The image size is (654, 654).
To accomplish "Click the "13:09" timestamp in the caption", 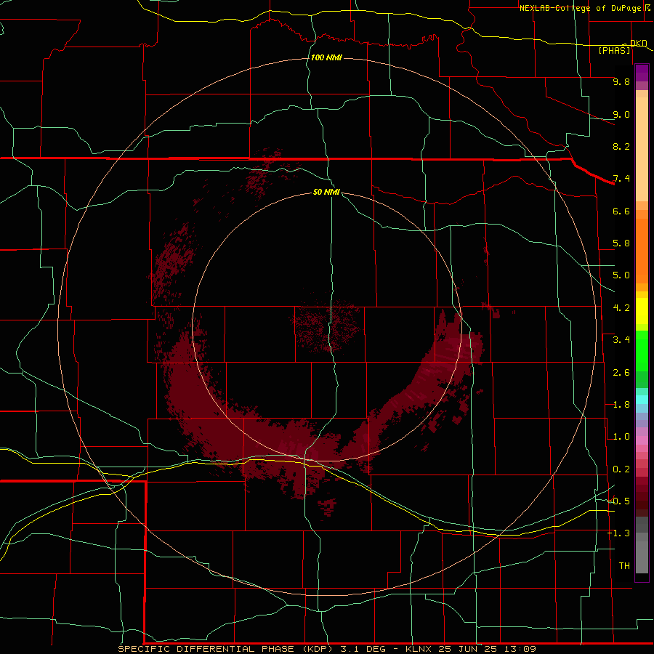I will [521, 649].
